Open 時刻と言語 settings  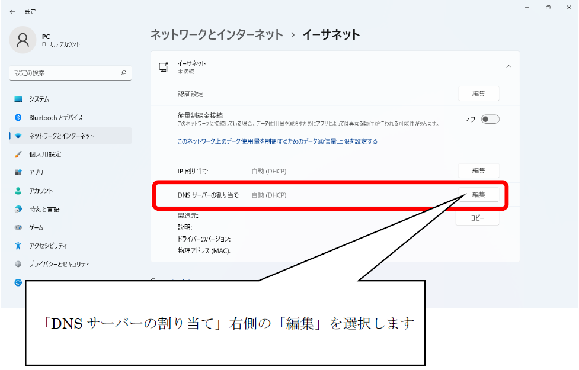pyautogui.click(x=44, y=209)
